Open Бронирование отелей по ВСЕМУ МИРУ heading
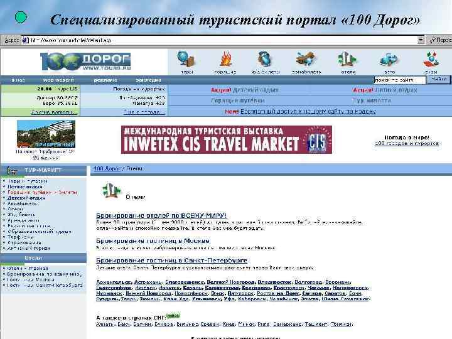 point(161,215)
